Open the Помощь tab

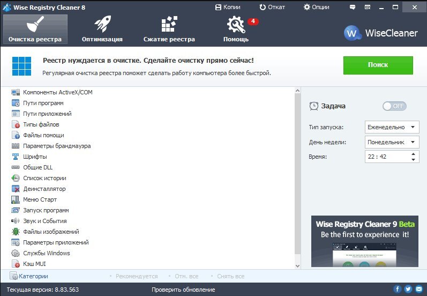pos(236,29)
